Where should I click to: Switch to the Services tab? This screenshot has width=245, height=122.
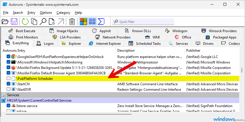click(x=178, y=43)
